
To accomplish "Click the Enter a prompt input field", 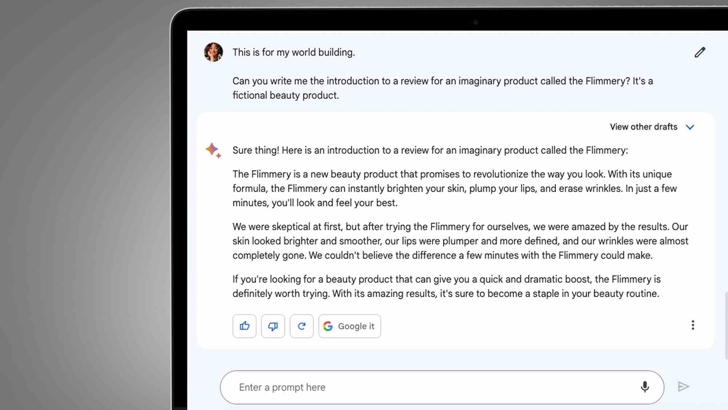I will click(442, 387).
